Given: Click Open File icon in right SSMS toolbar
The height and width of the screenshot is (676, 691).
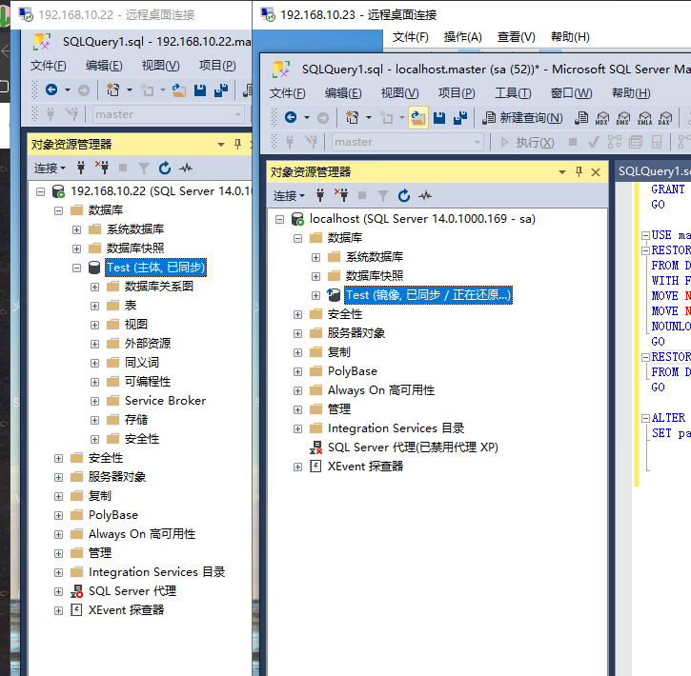Looking at the screenshot, I should [x=418, y=118].
